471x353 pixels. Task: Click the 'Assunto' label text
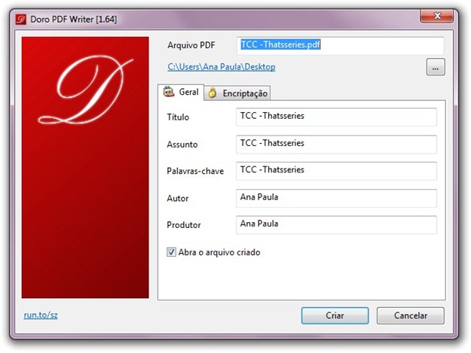click(182, 145)
